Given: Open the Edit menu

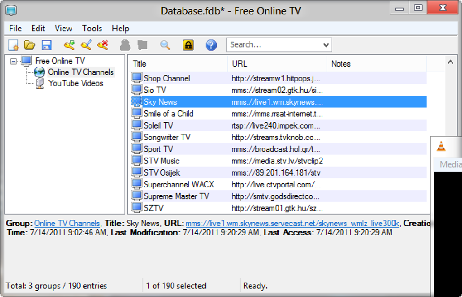Looking at the screenshot, I should pyautogui.click(x=38, y=29).
